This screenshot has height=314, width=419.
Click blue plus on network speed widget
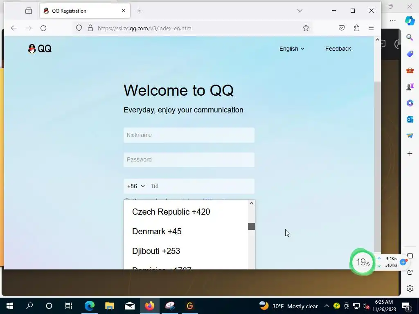tap(403, 262)
